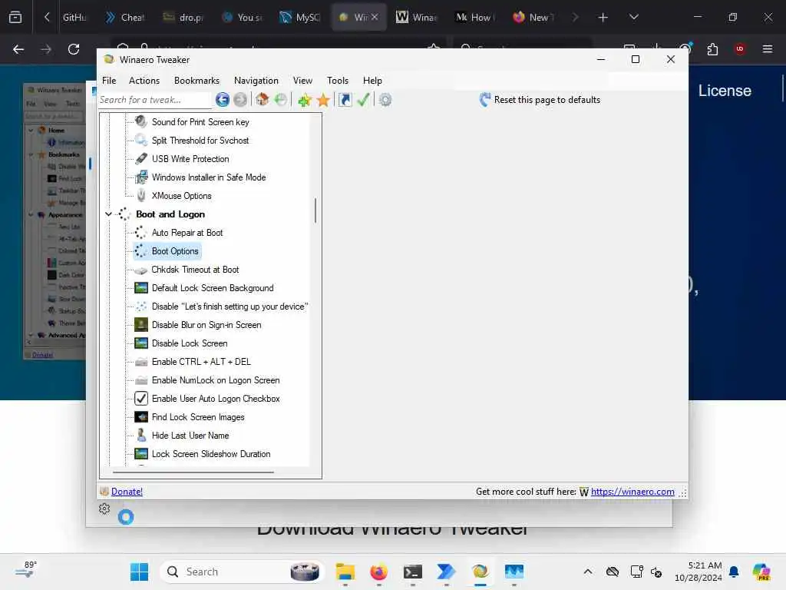This screenshot has width=786, height=590.
Task: Select USB Write Protection
Action: click(x=190, y=159)
